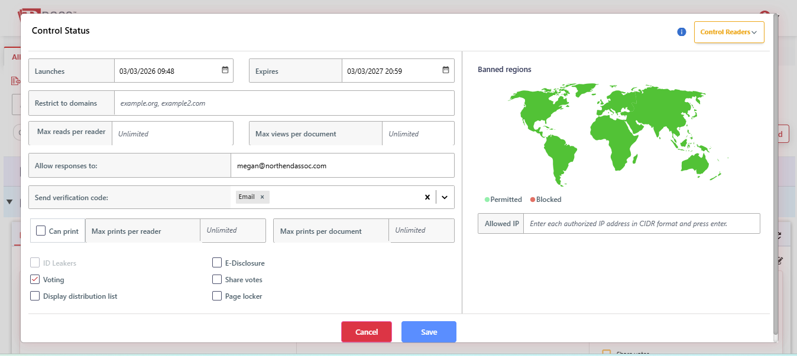Screen dimensions: 797x356
Task: Enable the Page locker option
Action: coord(217,296)
